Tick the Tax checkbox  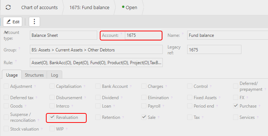pos(190,117)
